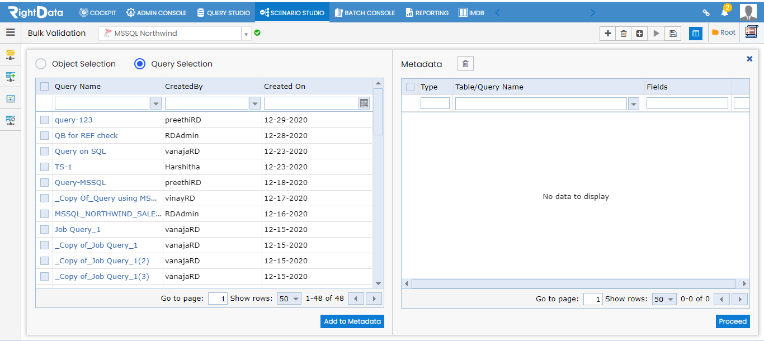Image resolution: width=764 pixels, height=341 pixels.
Task: Click the notification bell icon
Action: [724, 12]
